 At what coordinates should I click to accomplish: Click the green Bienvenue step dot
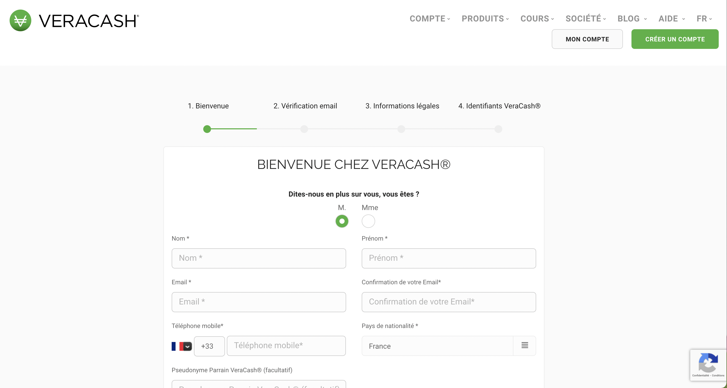click(207, 129)
